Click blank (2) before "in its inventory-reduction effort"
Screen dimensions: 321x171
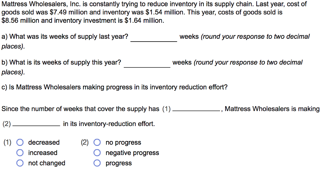tap(36, 124)
